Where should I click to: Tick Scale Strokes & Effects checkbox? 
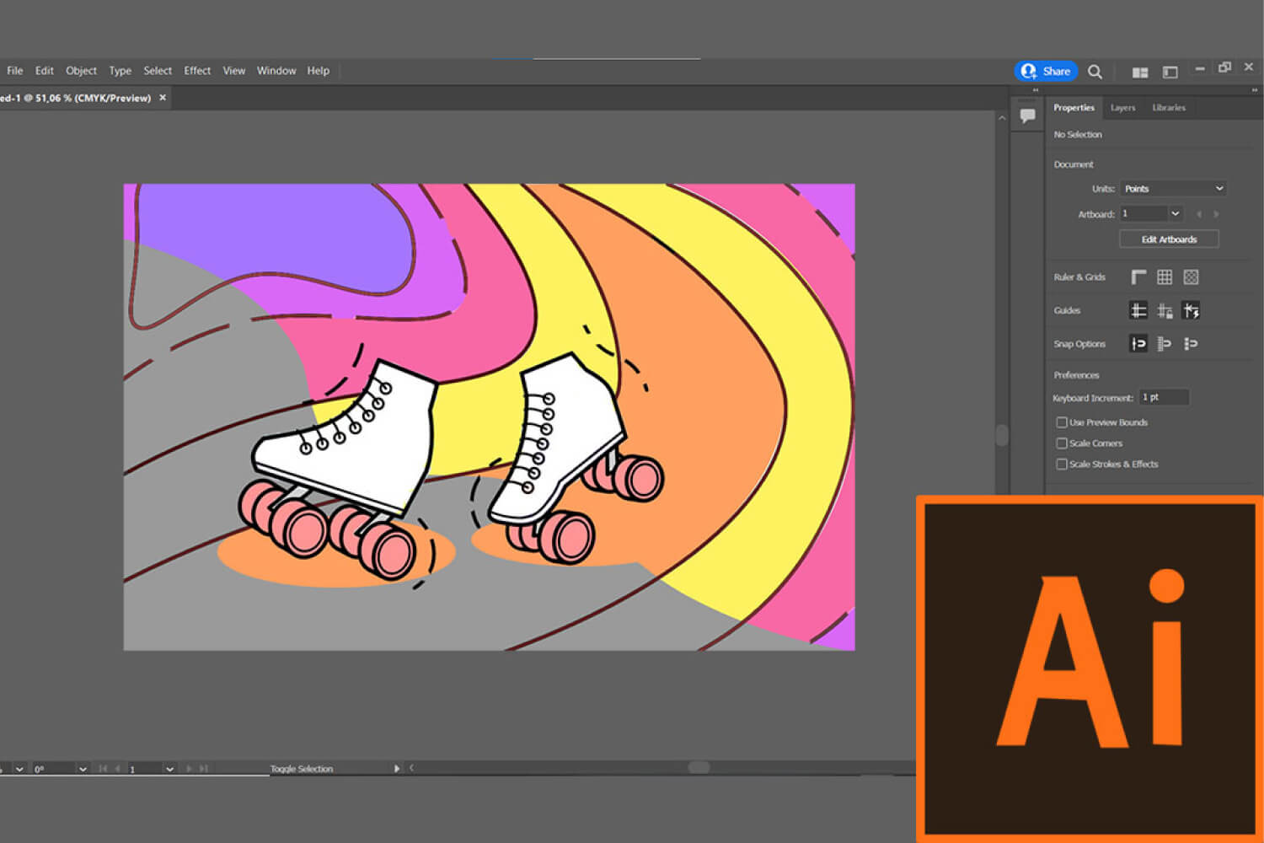pos(1062,464)
